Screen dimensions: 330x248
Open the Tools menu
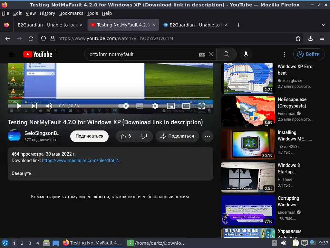pos(92,13)
